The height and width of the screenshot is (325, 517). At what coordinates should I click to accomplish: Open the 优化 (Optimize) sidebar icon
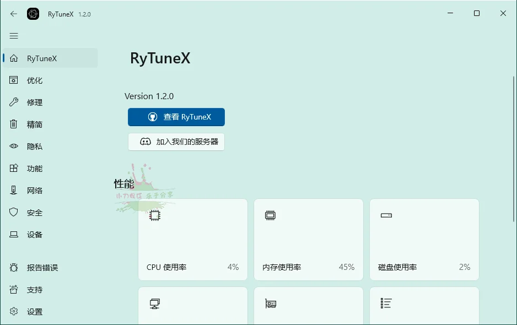pos(14,80)
